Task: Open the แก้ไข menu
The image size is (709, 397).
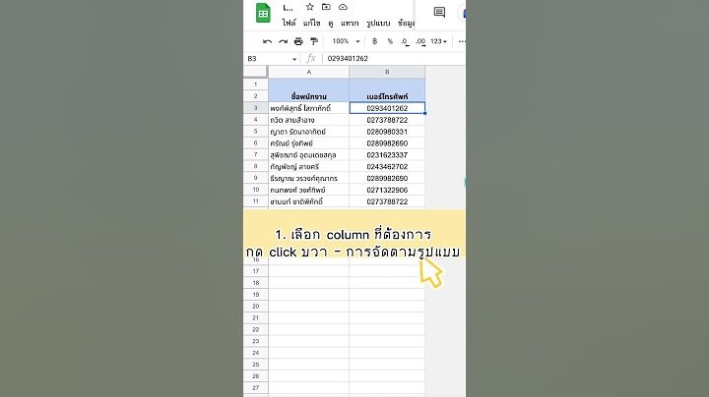Action: tap(311, 23)
